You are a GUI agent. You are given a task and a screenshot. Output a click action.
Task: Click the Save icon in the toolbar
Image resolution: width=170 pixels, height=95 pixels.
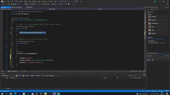(14, 4)
